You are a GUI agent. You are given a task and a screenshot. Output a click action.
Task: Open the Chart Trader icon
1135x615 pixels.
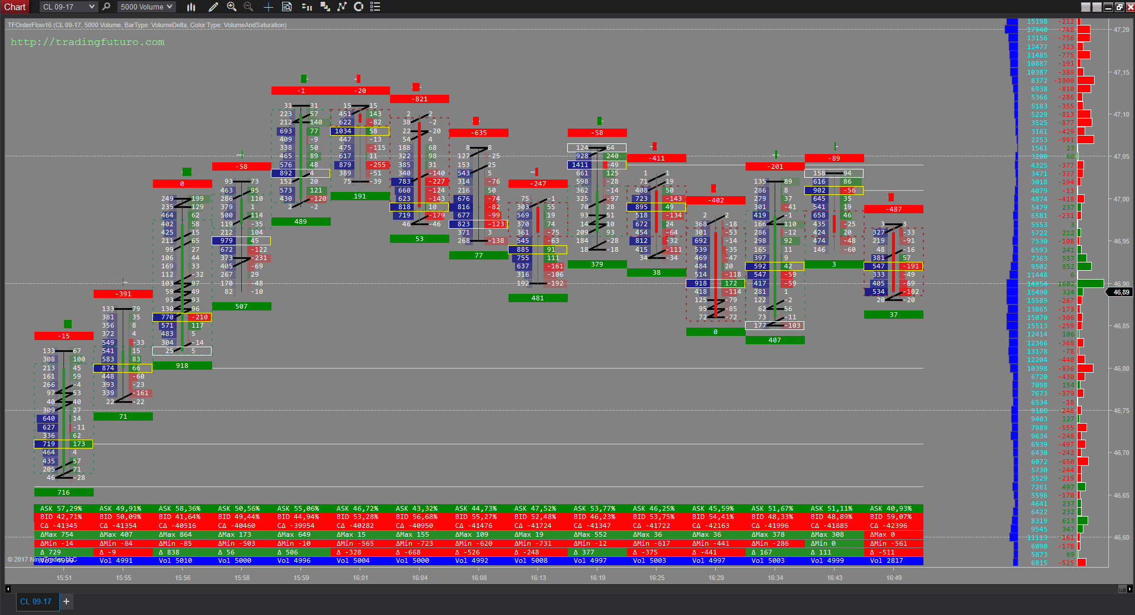[306, 7]
